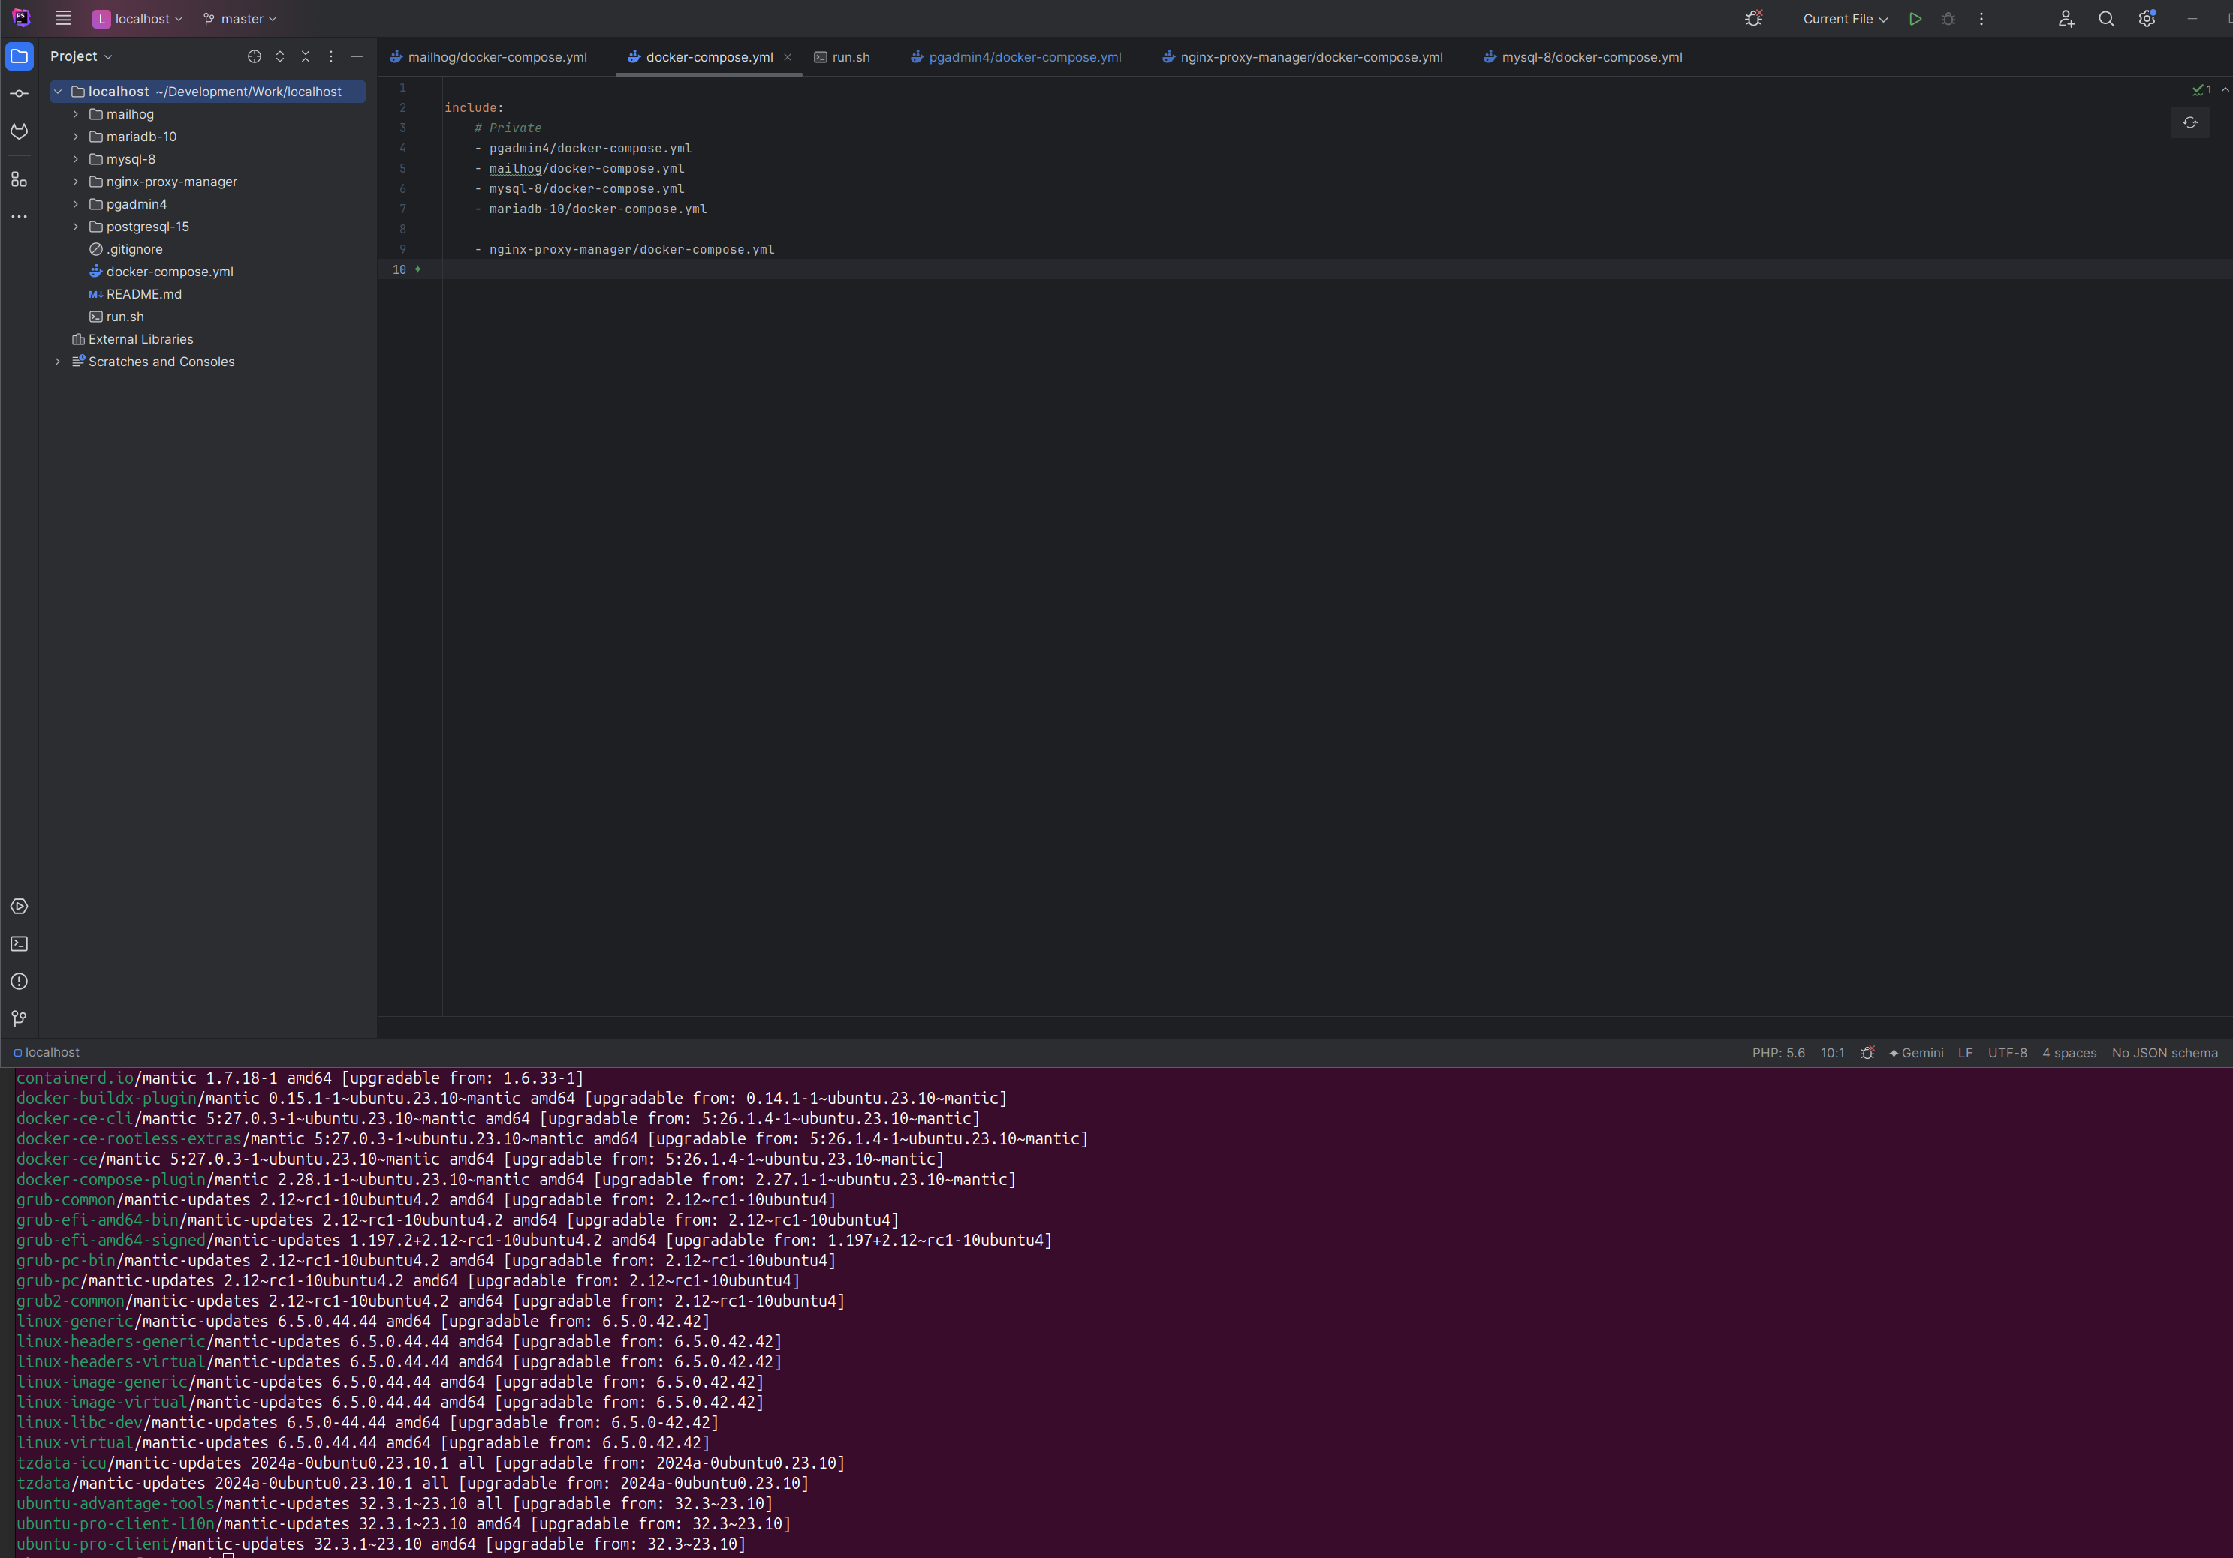Open the IDE settings gear icon

point(2147,19)
